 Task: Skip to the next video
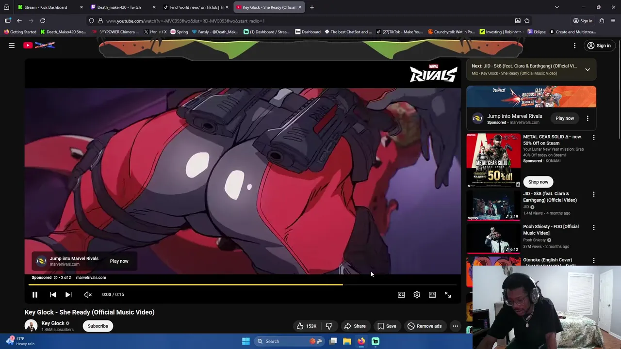pyautogui.click(x=68, y=294)
